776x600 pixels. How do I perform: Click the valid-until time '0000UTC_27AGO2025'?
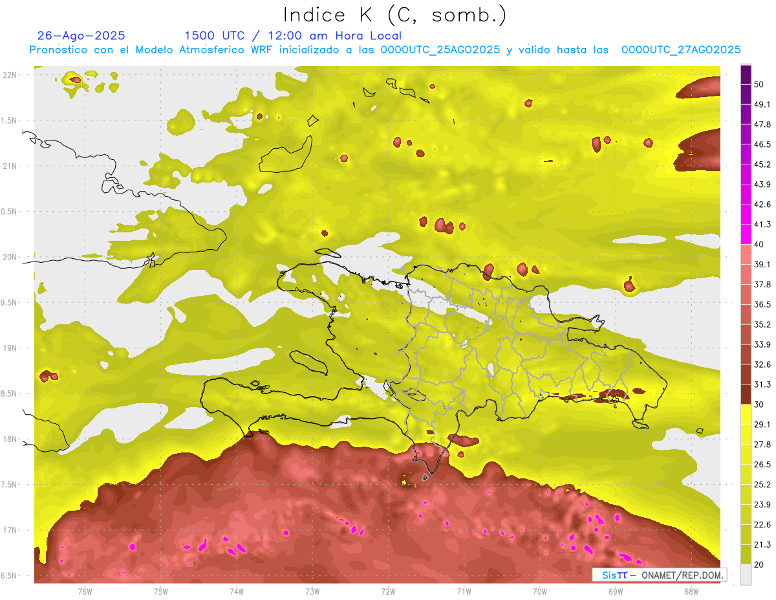click(681, 50)
